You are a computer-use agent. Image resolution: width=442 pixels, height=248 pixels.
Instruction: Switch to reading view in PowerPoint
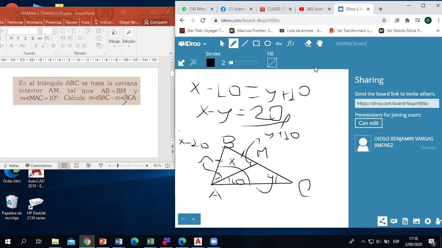click(88, 166)
